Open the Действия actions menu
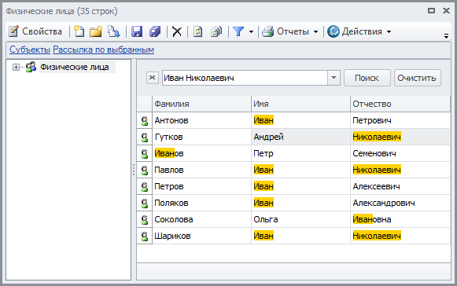Image resolution: width=457 pixels, height=286 pixels. tap(359, 31)
